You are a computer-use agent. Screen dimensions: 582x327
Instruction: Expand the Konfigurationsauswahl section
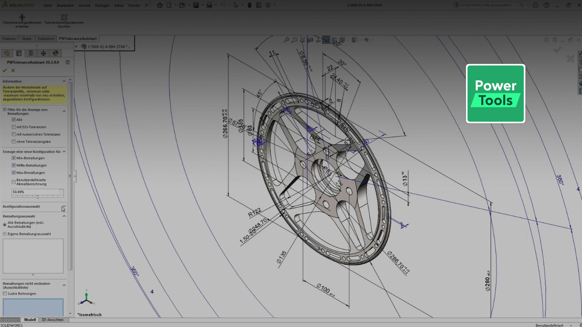[x=64, y=206]
